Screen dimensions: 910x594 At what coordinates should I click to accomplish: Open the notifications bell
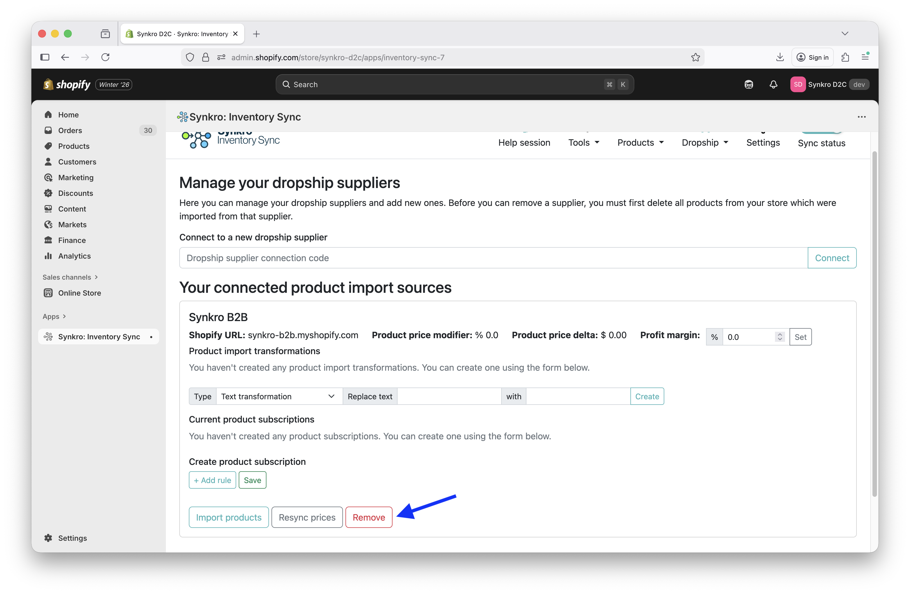pyautogui.click(x=773, y=84)
